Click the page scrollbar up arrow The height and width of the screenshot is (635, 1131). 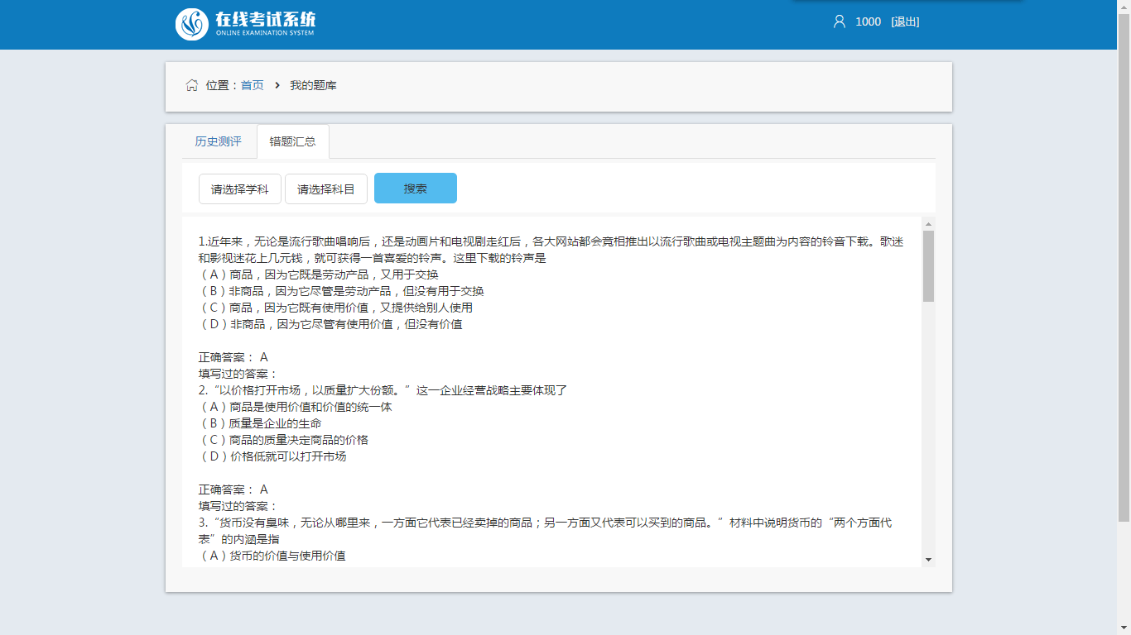tap(1124, 7)
